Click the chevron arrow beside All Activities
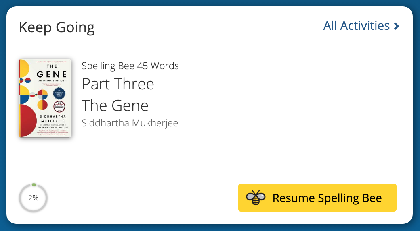This screenshot has width=420, height=231. 397,26
